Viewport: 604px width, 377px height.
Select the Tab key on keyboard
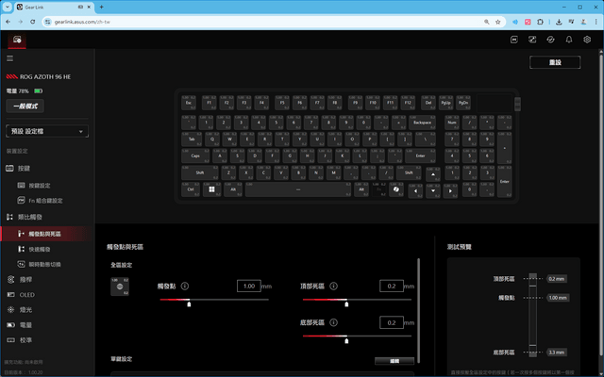click(x=192, y=139)
